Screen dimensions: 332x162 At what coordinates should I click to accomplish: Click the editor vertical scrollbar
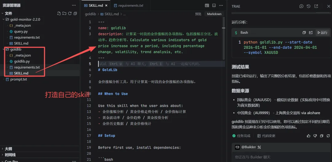pos(223,38)
